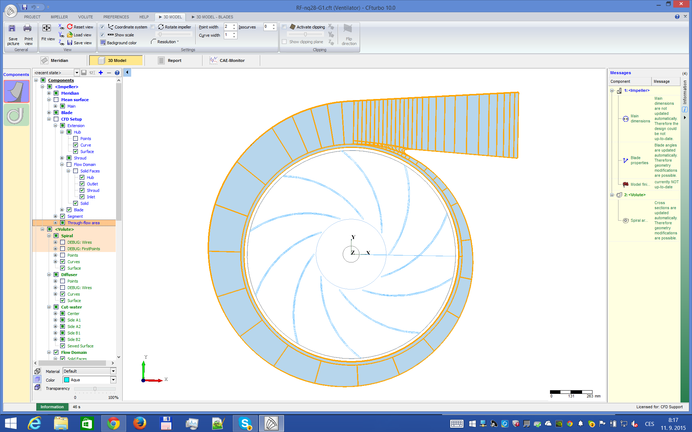Screen dimensions: 692x432
Task: Click the Transparency slider
Action: click(x=95, y=389)
